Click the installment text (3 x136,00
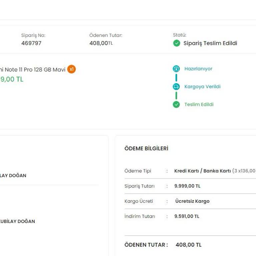 tap(244, 171)
